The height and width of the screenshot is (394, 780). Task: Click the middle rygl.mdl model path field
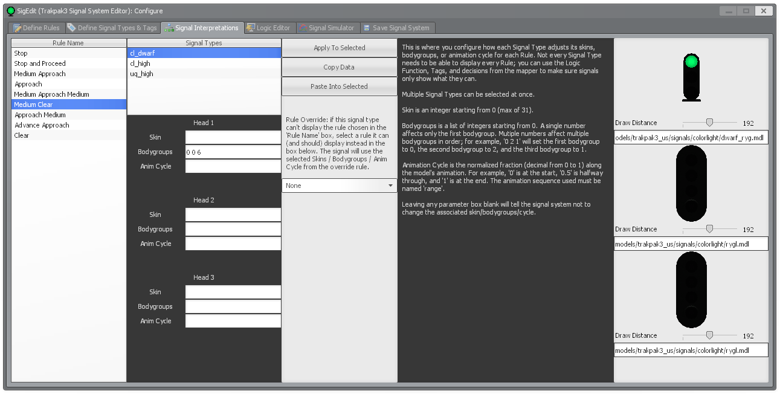(x=691, y=244)
